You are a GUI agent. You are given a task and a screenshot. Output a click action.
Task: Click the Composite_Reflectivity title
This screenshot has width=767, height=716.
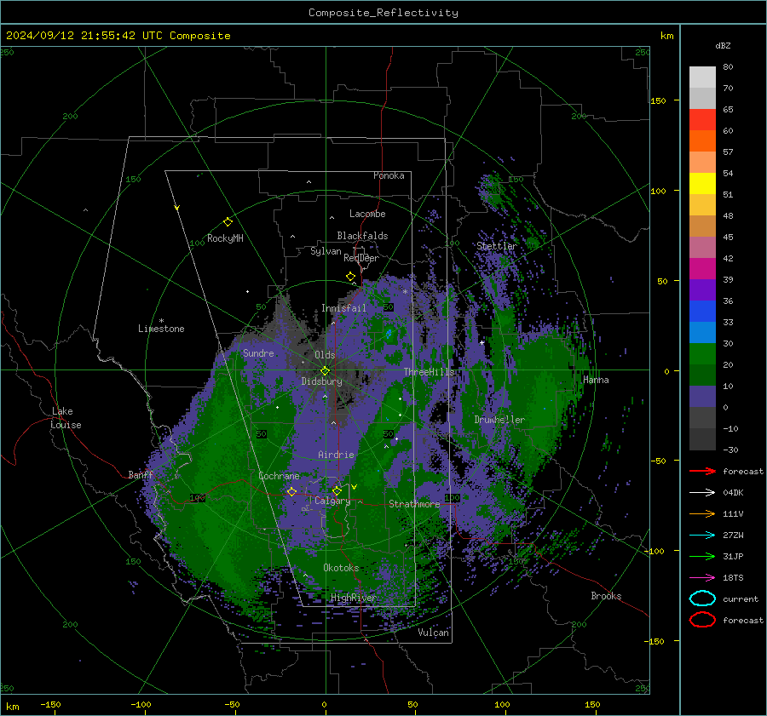click(383, 13)
